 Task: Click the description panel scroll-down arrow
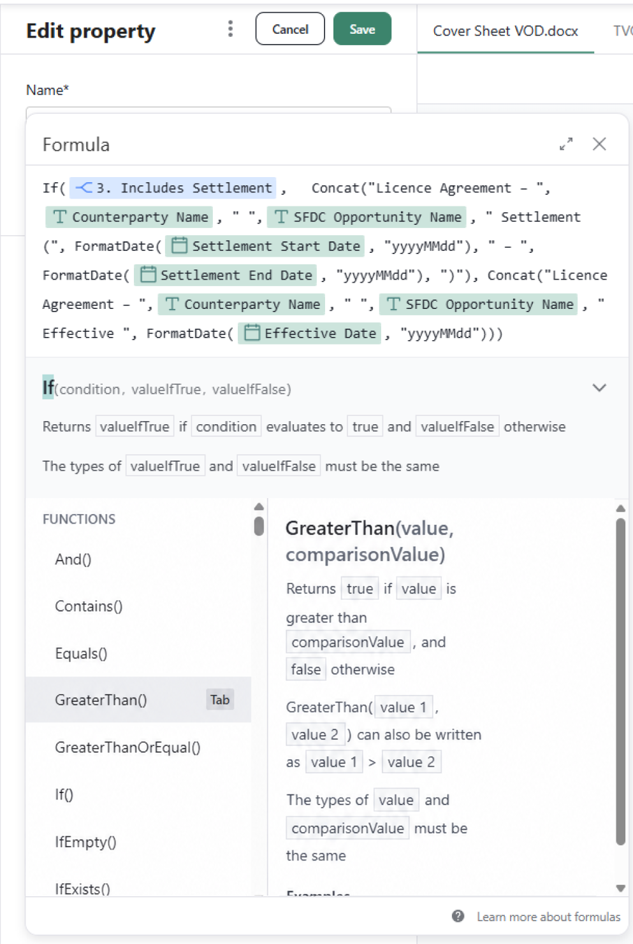[621, 888]
